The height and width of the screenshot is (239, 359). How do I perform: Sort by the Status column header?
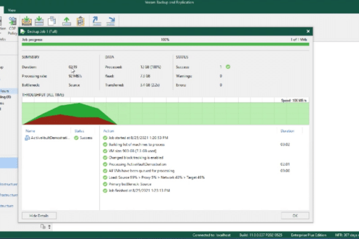pyautogui.click(x=79, y=131)
